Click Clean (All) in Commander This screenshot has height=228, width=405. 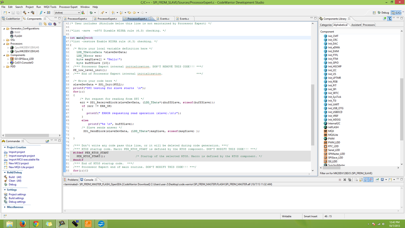15,181
